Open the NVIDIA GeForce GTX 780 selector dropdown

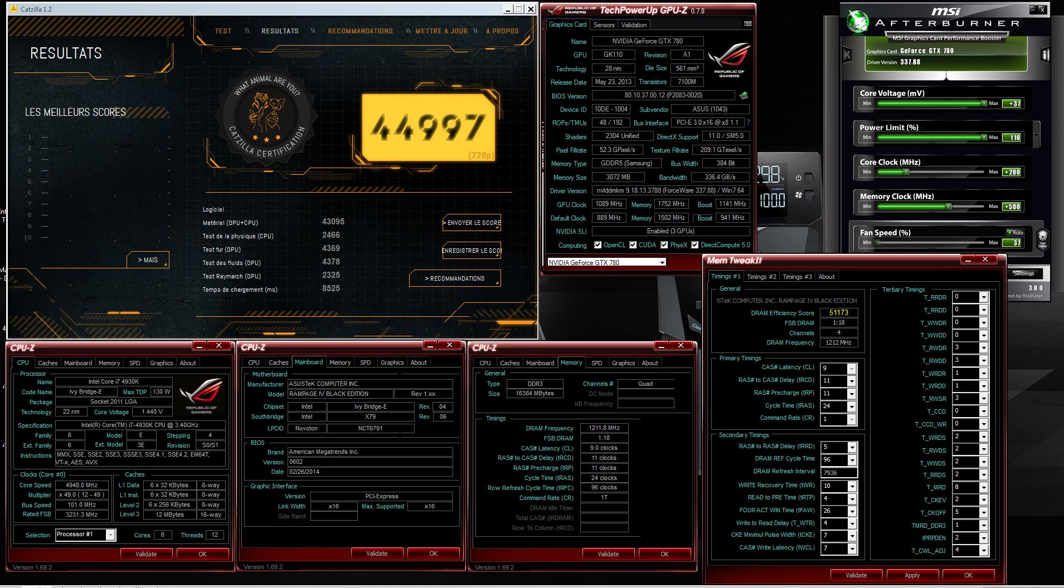click(x=662, y=262)
